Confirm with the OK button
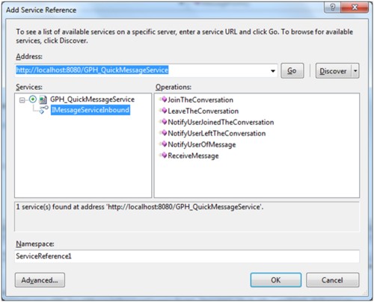This screenshot has height=302, width=374. [x=276, y=280]
